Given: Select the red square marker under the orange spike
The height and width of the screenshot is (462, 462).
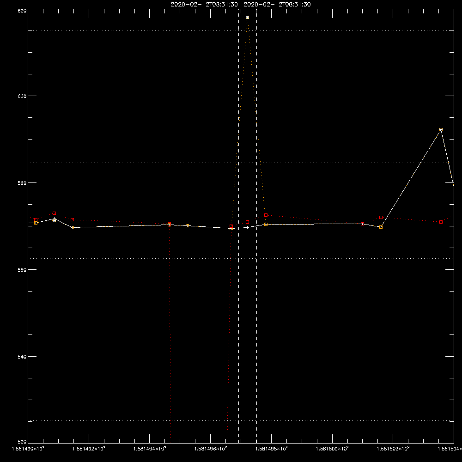Looking at the screenshot, I should [x=248, y=222].
